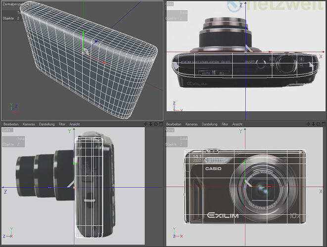Click the EXILIM logo in the Vorne viewport
Screen dimensions: 327x247
(x=223, y=215)
